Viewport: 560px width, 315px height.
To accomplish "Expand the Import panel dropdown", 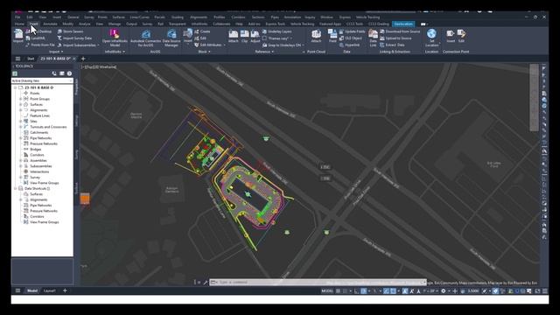I will (x=56, y=52).
